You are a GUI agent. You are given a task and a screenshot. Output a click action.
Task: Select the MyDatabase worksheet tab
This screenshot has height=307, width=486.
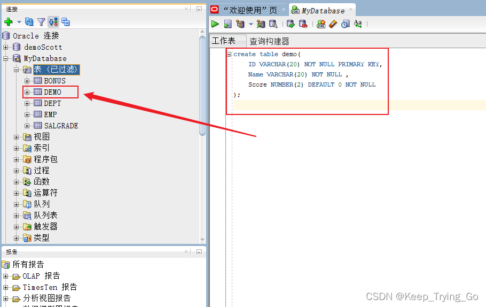point(323,11)
